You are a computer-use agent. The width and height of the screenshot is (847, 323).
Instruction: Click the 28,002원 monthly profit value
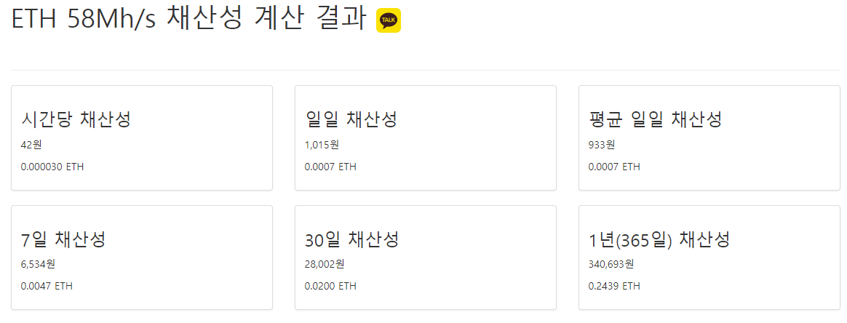[x=325, y=263]
